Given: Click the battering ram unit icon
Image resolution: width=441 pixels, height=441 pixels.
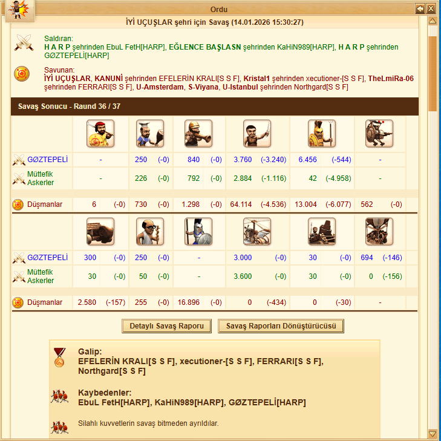Looking at the screenshot, I should (100, 232).
